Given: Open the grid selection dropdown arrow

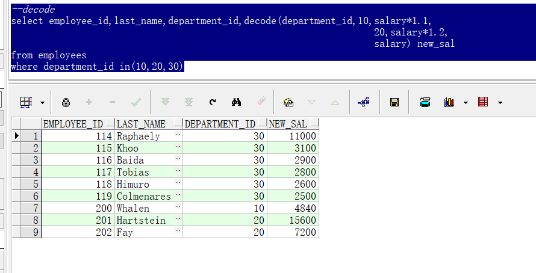Looking at the screenshot, I should click(x=42, y=102).
